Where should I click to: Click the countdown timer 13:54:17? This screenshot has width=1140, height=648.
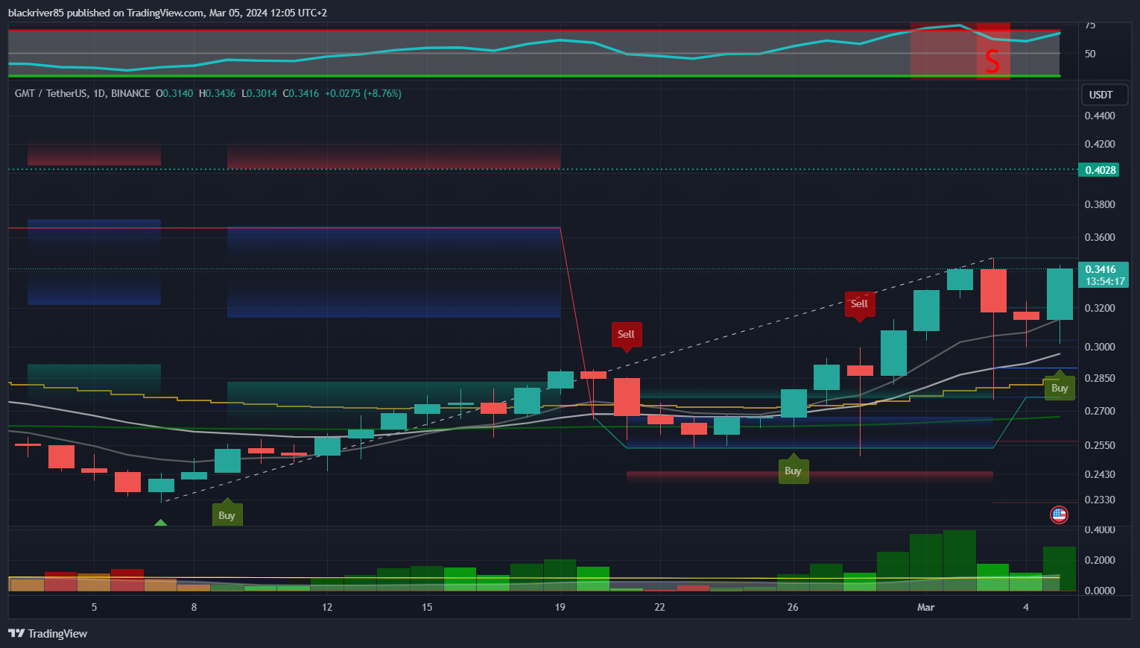(x=1105, y=281)
